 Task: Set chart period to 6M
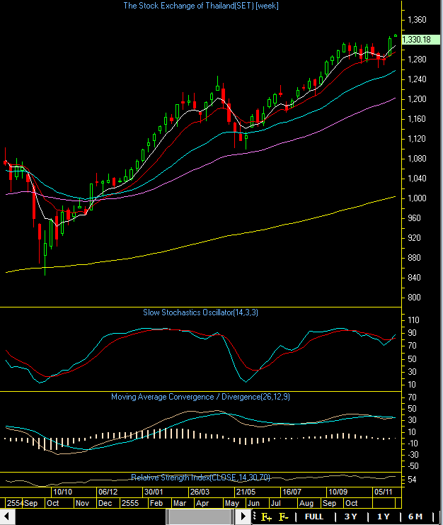(x=415, y=516)
